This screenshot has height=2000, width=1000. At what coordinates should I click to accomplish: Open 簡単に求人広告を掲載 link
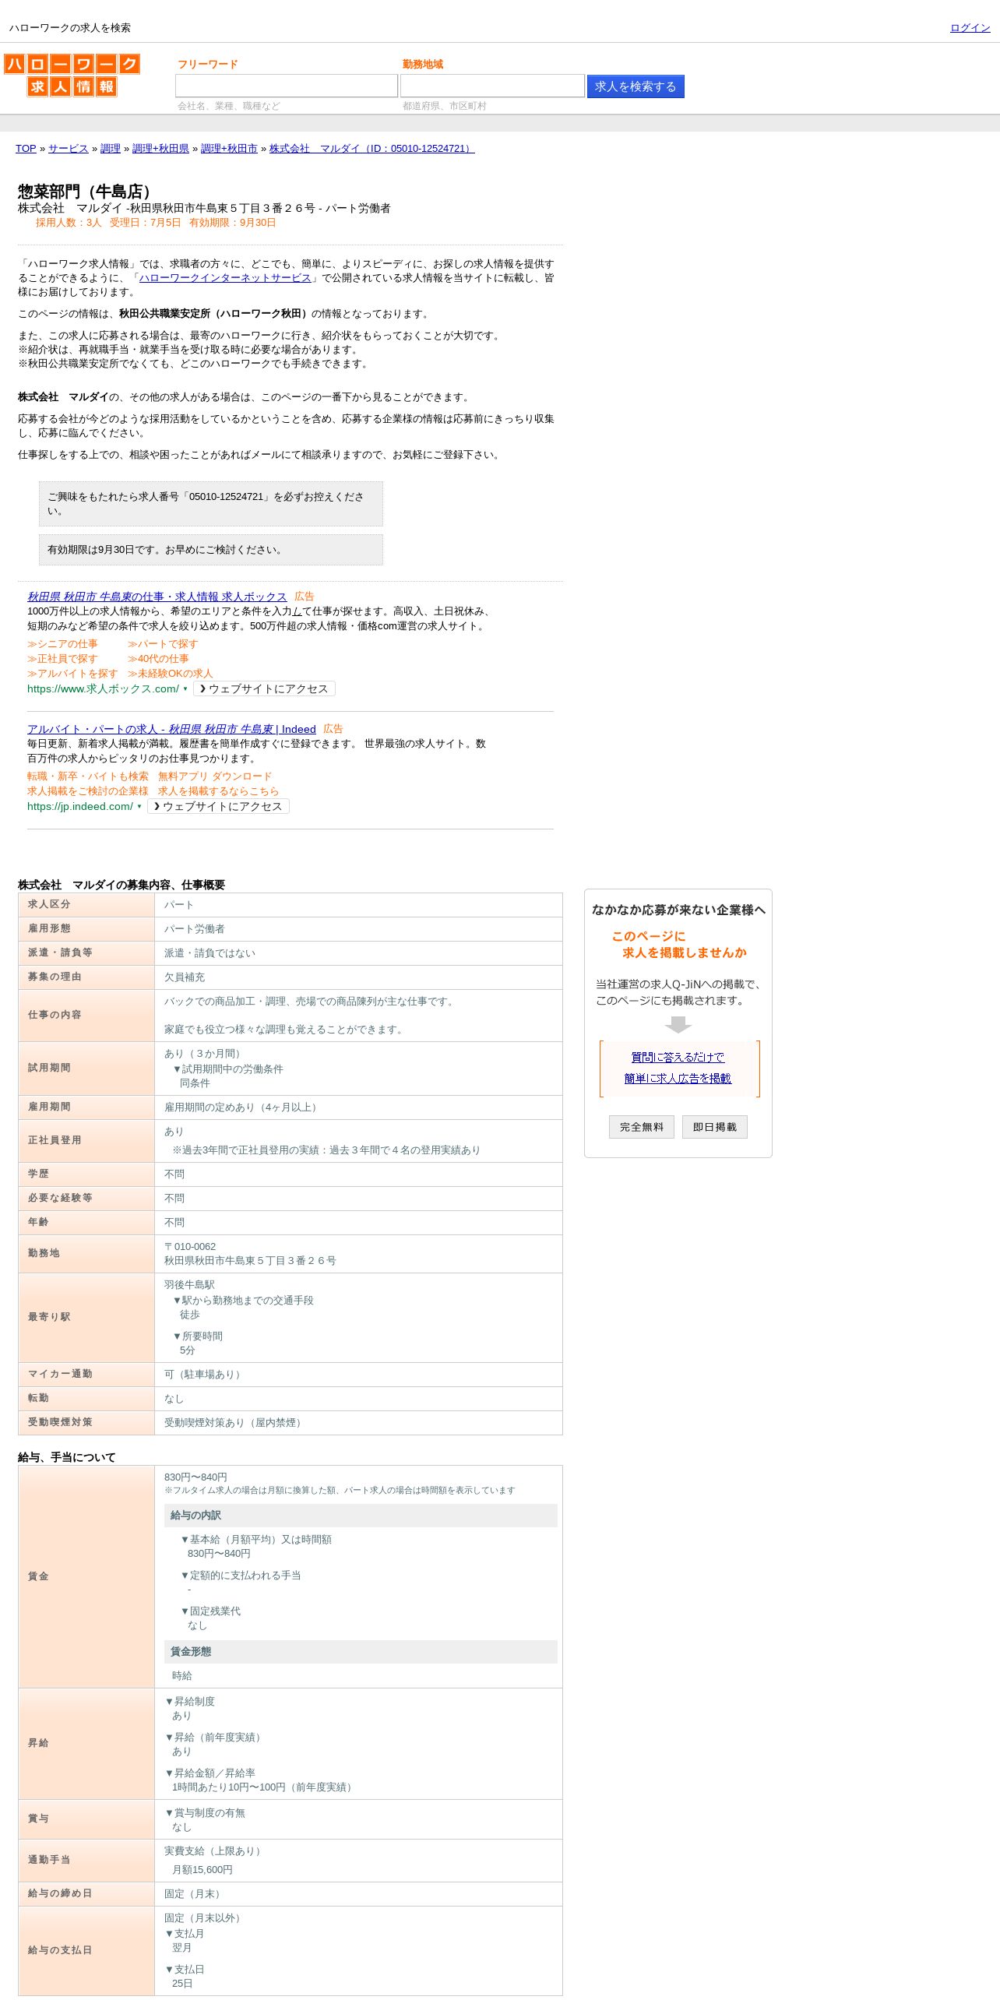tap(678, 1078)
